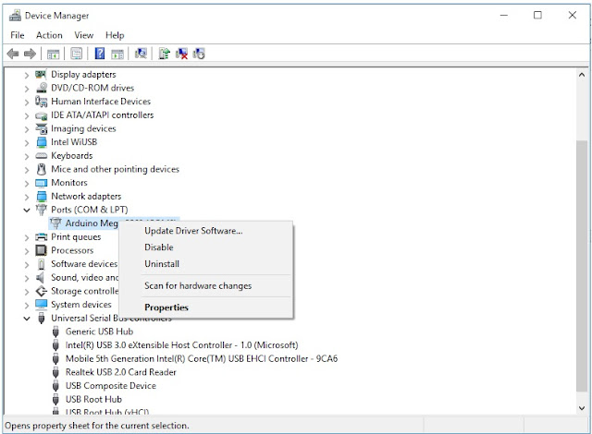Click the Action Pane toggle toolbar icon
Image resolution: width=592 pixels, height=434 pixels.
pyautogui.click(x=117, y=54)
